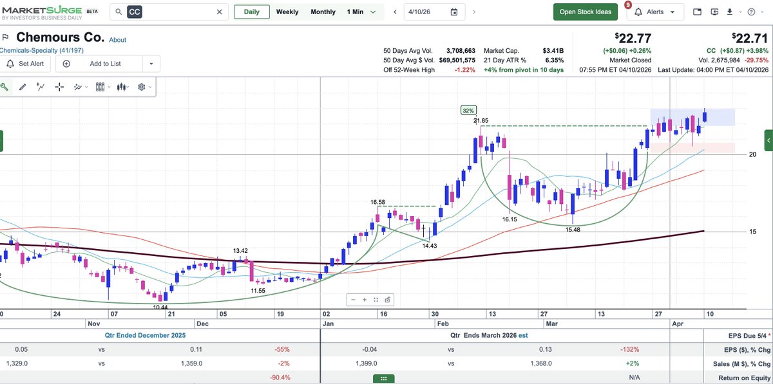Open the data panels columns tool
This screenshot has width=773, height=384.
click(100, 87)
